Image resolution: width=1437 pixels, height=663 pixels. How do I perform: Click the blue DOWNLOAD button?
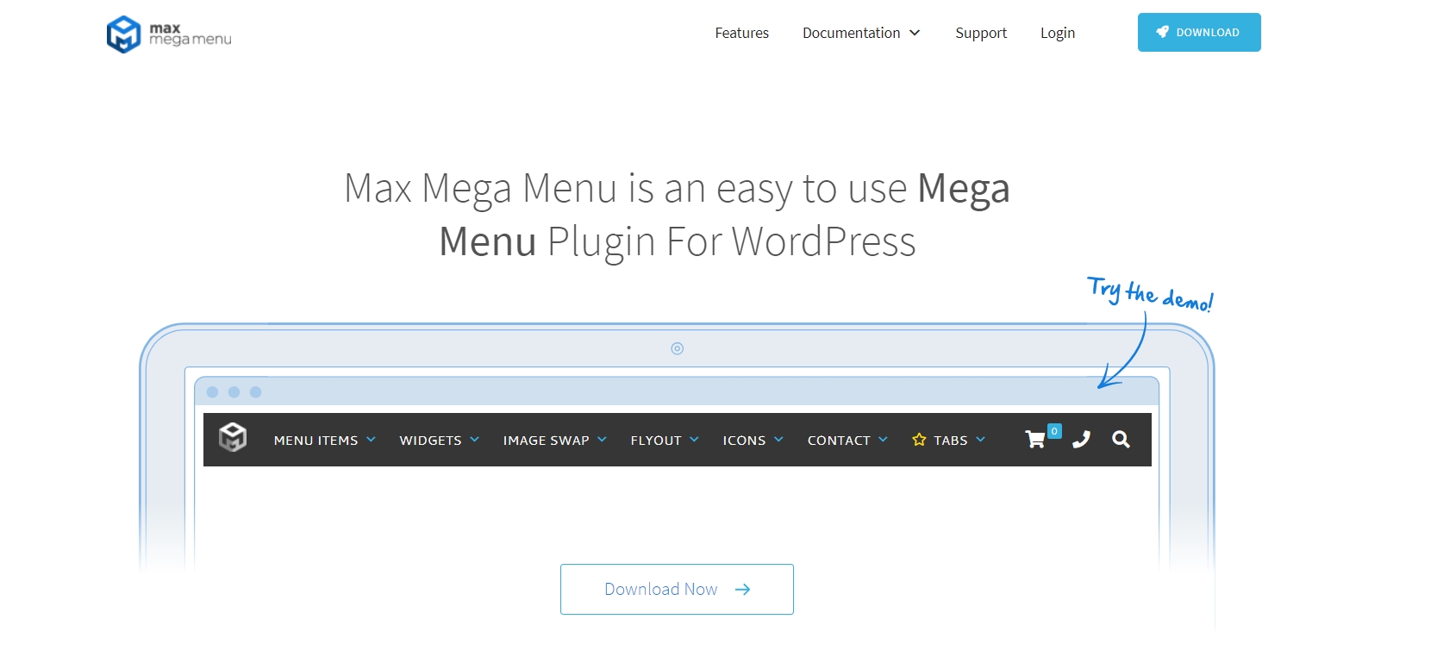point(1199,32)
